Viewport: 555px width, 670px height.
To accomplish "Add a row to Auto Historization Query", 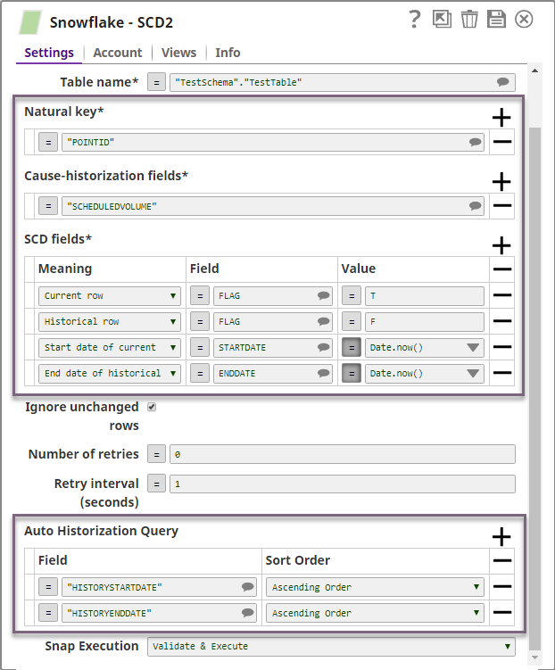I will [501, 536].
